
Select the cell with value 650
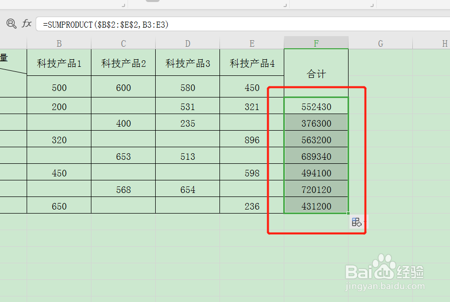tap(59, 206)
